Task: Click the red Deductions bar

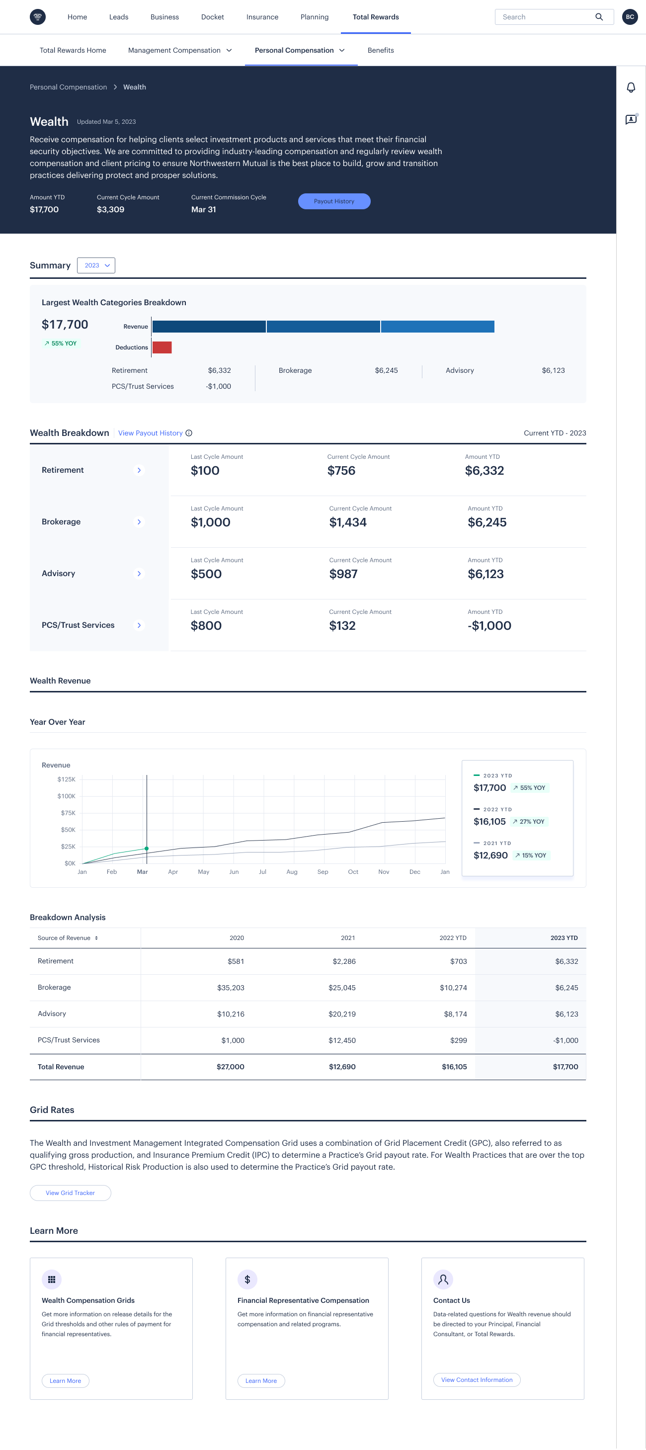Action: click(x=162, y=347)
